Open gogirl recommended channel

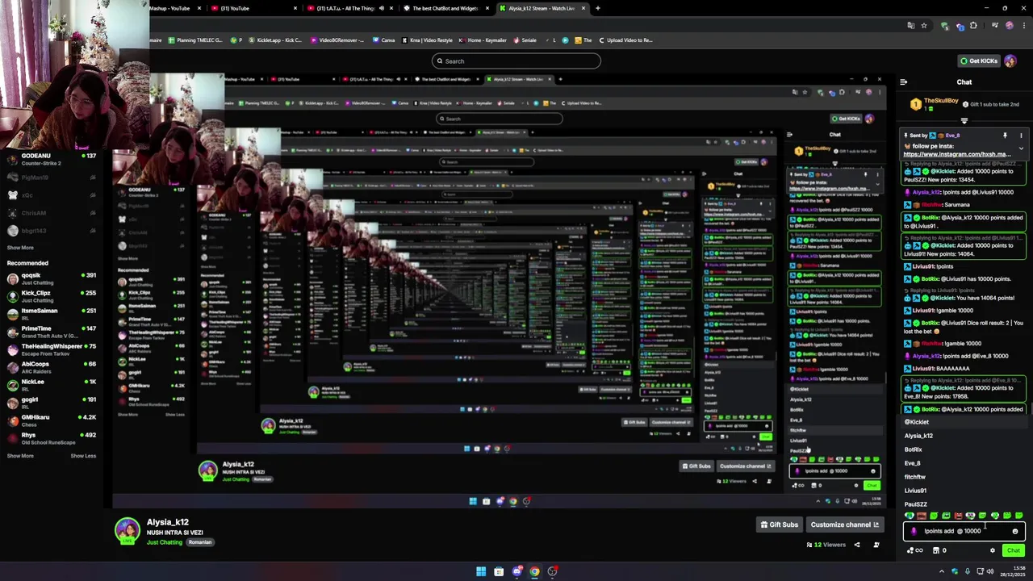click(x=52, y=403)
